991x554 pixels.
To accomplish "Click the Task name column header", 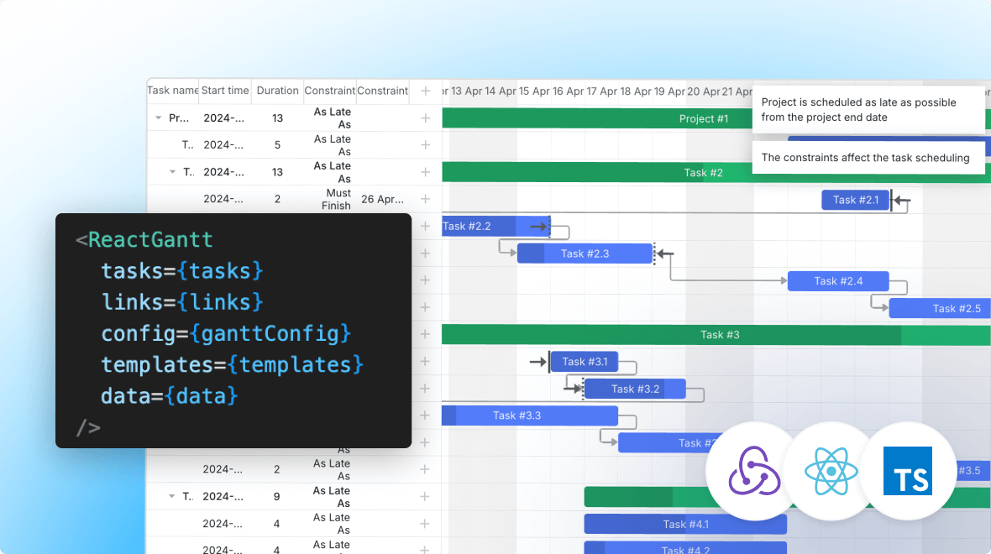I will coord(172,90).
